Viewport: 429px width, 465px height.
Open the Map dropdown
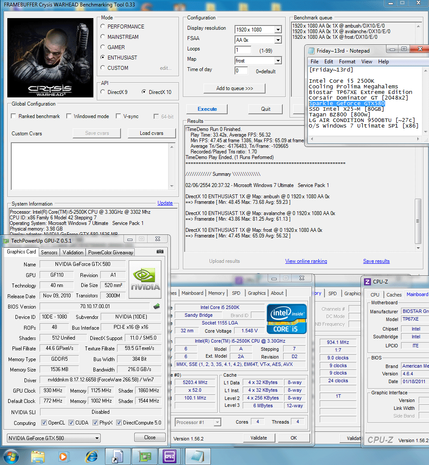[278, 61]
